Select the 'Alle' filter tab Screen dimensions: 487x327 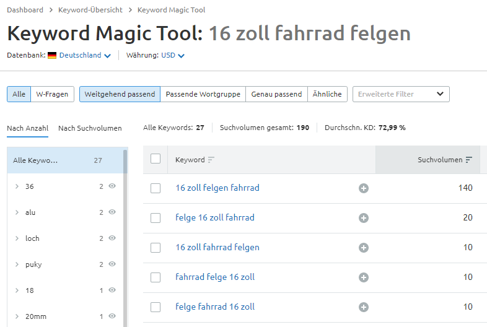tap(19, 94)
